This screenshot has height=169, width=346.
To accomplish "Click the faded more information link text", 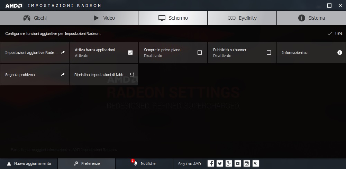I will pos(64,150).
